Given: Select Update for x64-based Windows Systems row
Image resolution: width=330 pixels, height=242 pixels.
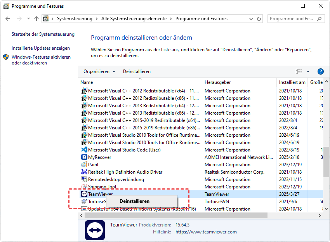Looking at the screenshot, I should 201,209.
